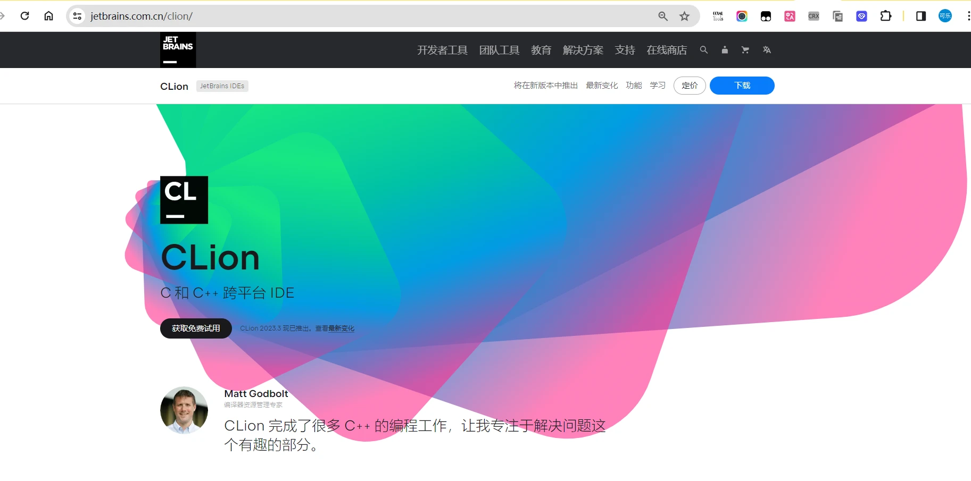Image resolution: width=971 pixels, height=481 pixels.
Task: Open the 在线商店 menu
Action: (667, 50)
